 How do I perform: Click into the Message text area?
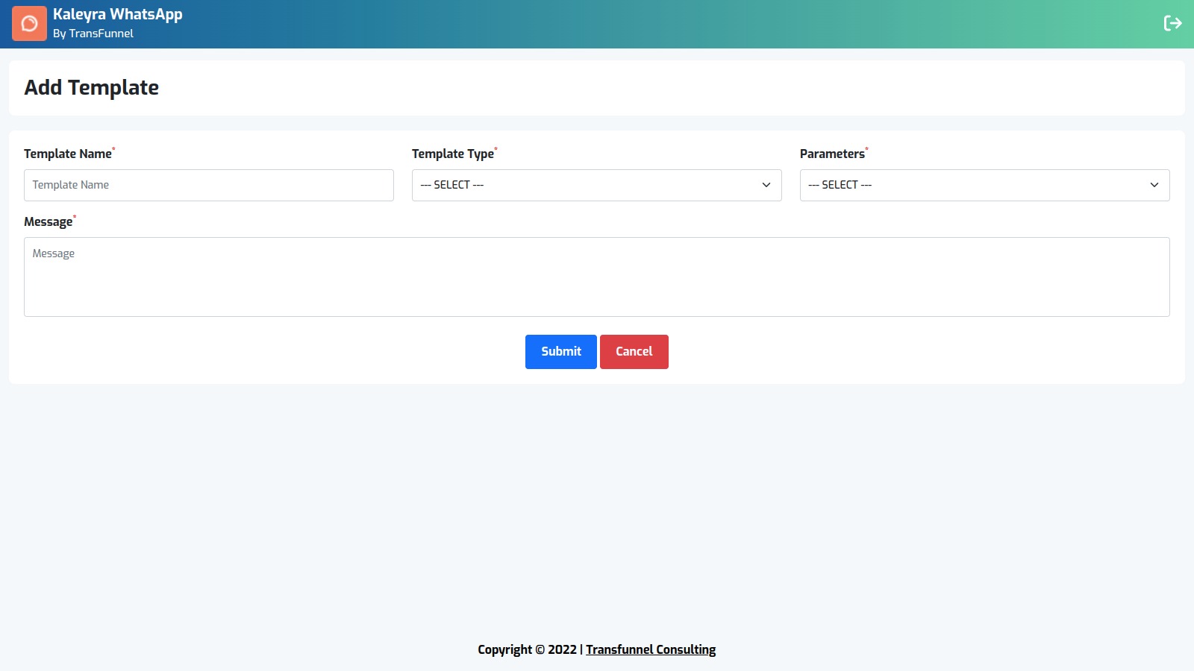pyautogui.click(x=596, y=277)
